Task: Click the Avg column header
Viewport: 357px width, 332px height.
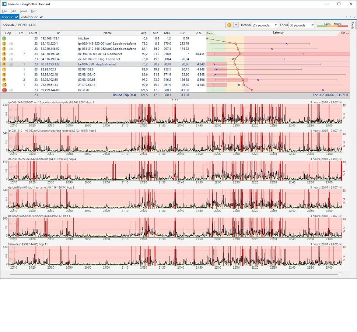Action: click(144, 33)
